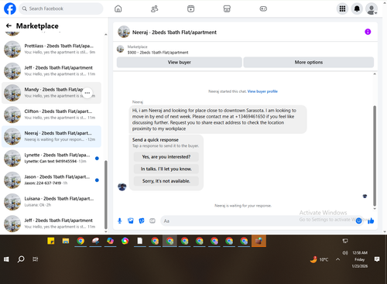This screenshot has height=284, width=387.
Task: Open the purple conversation info icon
Action: point(368,32)
